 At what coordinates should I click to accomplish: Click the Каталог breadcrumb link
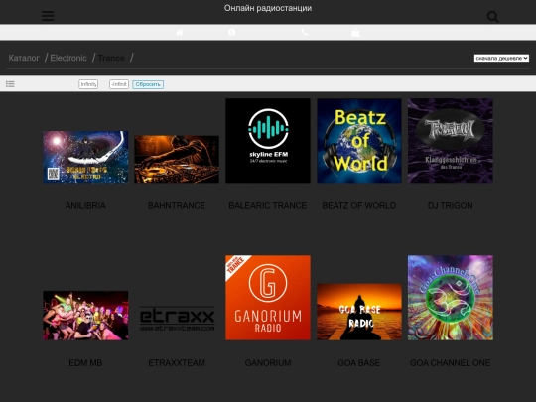pos(24,58)
